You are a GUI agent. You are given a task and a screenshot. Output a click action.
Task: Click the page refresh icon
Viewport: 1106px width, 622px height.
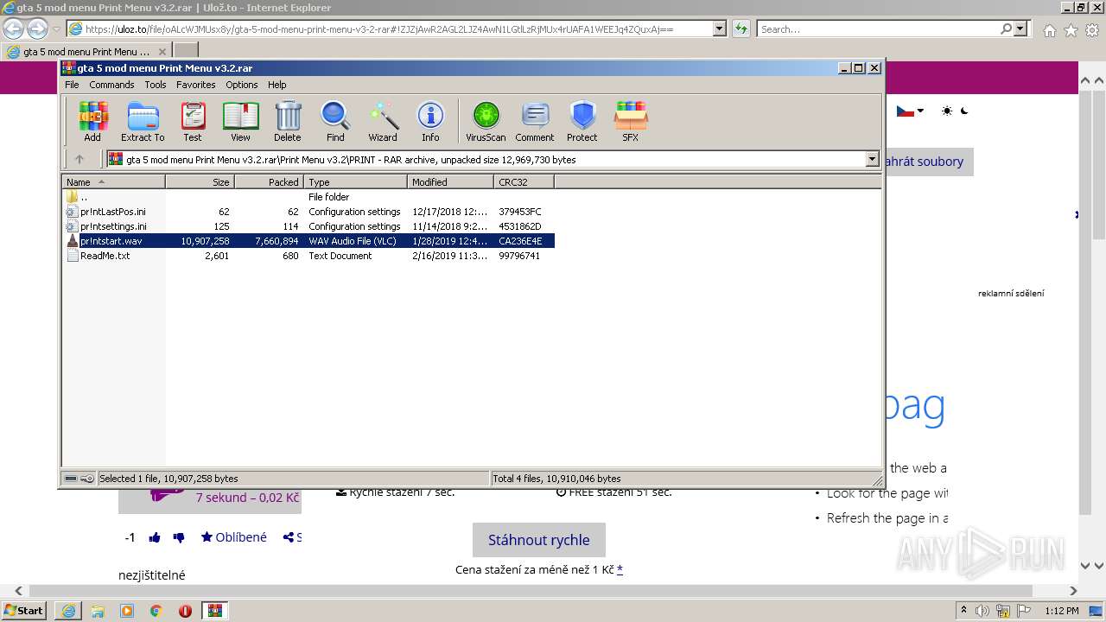pyautogui.click(x=741, y=29)
